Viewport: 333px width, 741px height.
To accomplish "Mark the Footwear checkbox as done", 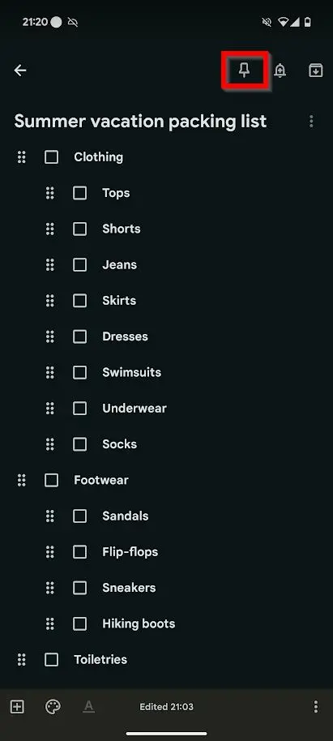I will tap(52, 480).
